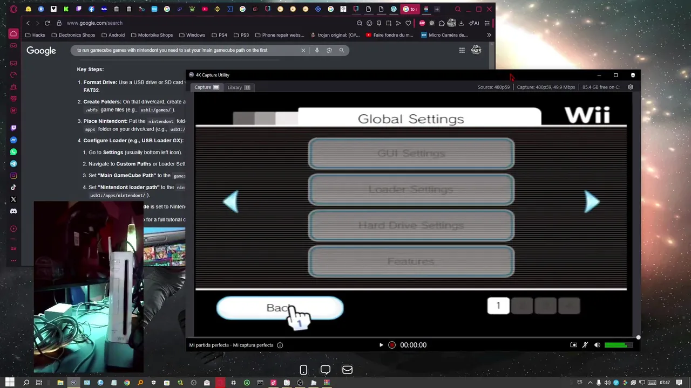Open WhatsApp in the Opera GX sidebar
Screen dimensions: 691x388
pyautogui.click(x=13, y=152)
